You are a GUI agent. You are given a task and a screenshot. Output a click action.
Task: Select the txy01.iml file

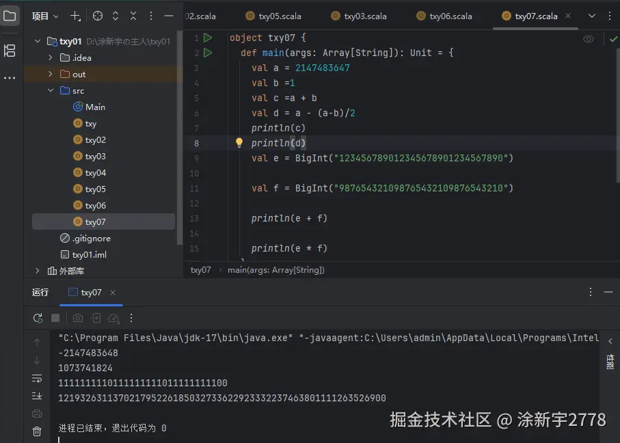83,255
